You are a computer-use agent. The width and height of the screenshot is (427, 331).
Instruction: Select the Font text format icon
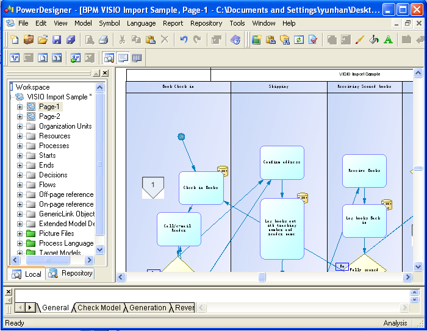(x=388, y=40)
